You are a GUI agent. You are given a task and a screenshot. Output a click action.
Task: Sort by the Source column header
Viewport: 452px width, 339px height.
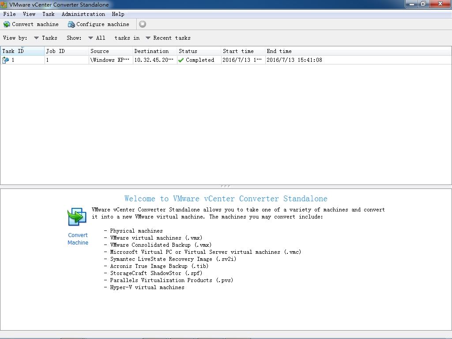click(111, 51)
